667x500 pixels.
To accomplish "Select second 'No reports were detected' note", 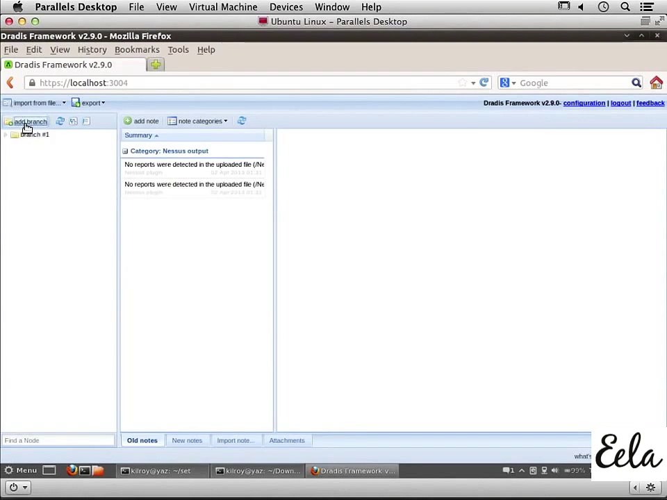I will [194, 188].
